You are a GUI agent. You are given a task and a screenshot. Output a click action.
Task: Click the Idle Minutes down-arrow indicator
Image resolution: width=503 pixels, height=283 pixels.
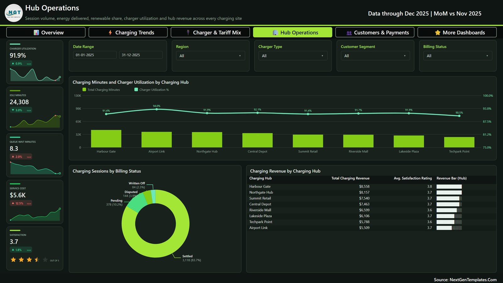[13, 110]
